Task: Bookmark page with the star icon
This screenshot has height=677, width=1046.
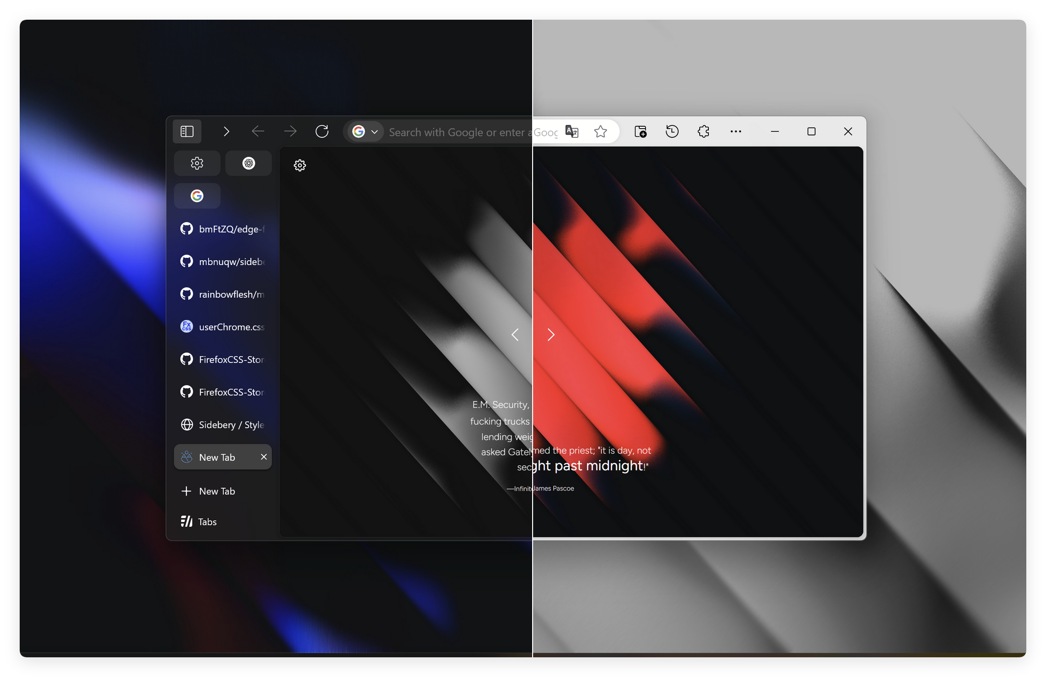Action: tap(600, 131)
